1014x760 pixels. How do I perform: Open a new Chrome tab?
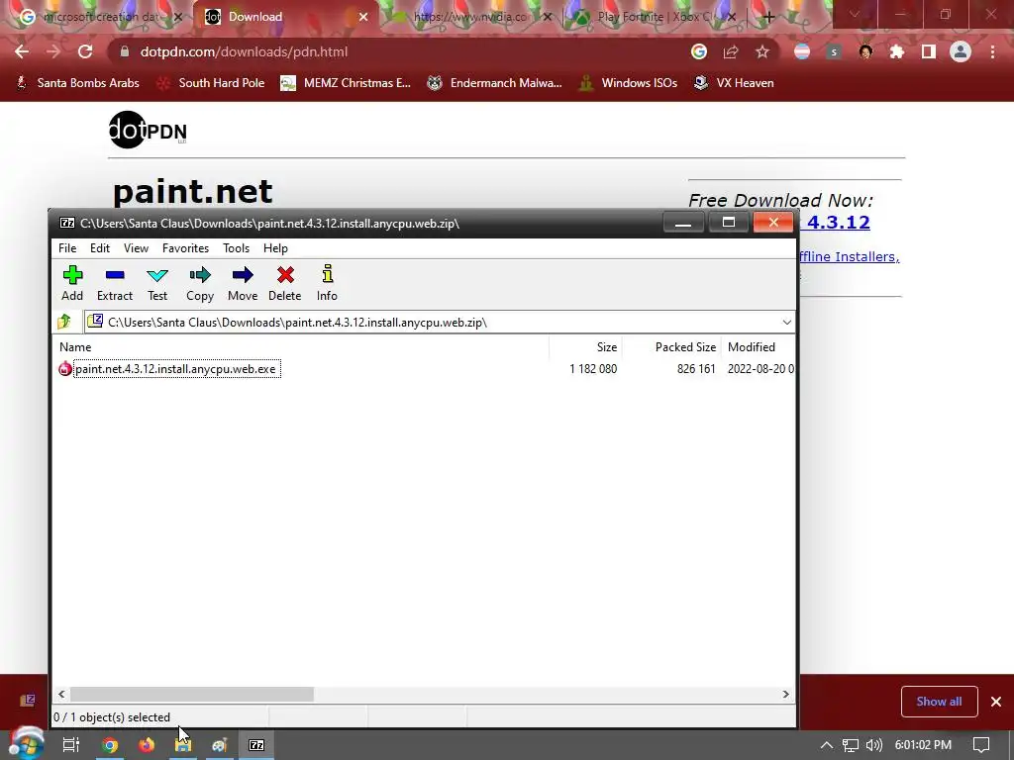click(x=768, y=17)
